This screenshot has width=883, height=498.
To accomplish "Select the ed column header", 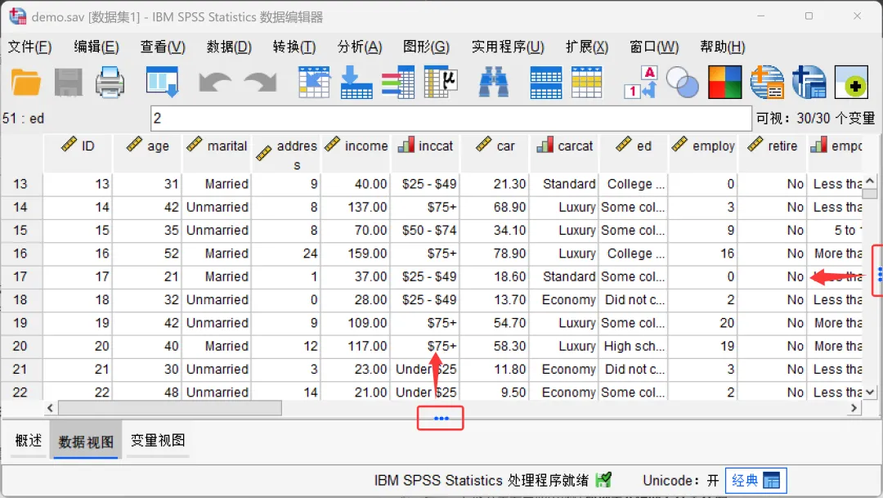I will click(x=634, y=153).
